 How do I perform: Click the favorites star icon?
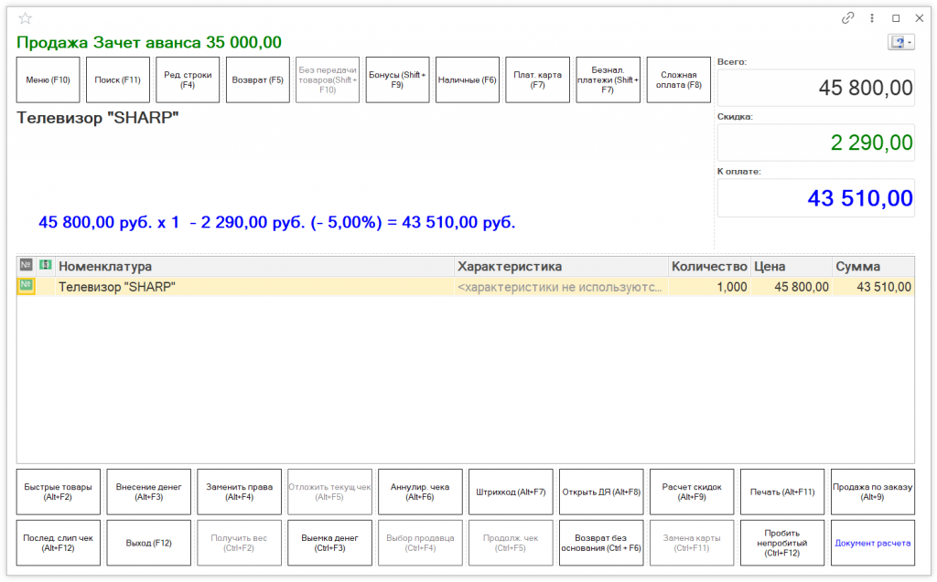25,18
